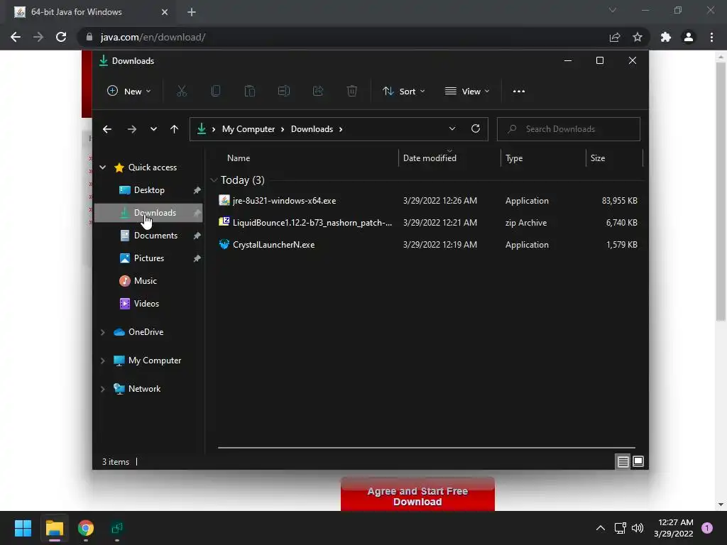Expand the chevron after Downloads in the address path

pyautogui.click(x=341, y=129)
